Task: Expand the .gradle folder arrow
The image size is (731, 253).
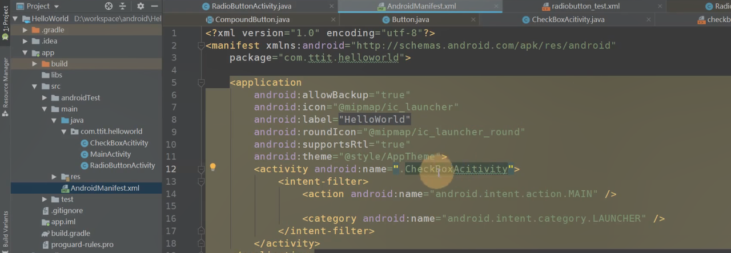Action: tap(25, 30)
